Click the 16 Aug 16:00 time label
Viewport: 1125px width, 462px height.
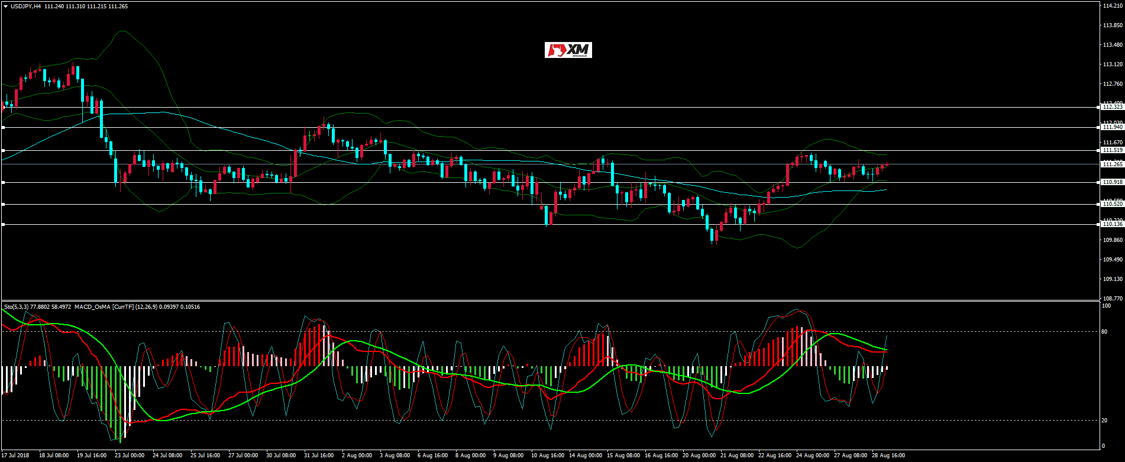click(660, 455)
